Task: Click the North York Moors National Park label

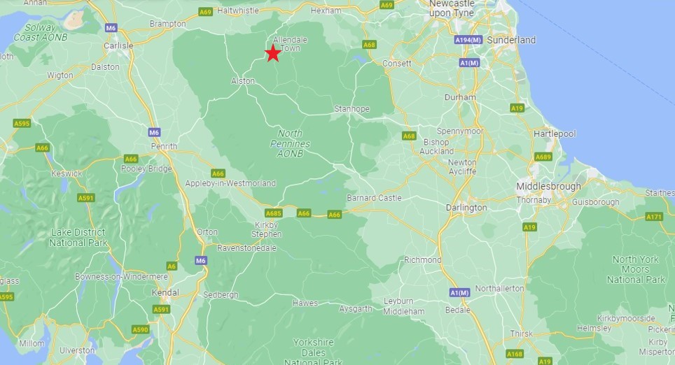Action: (x=636, y=270)
